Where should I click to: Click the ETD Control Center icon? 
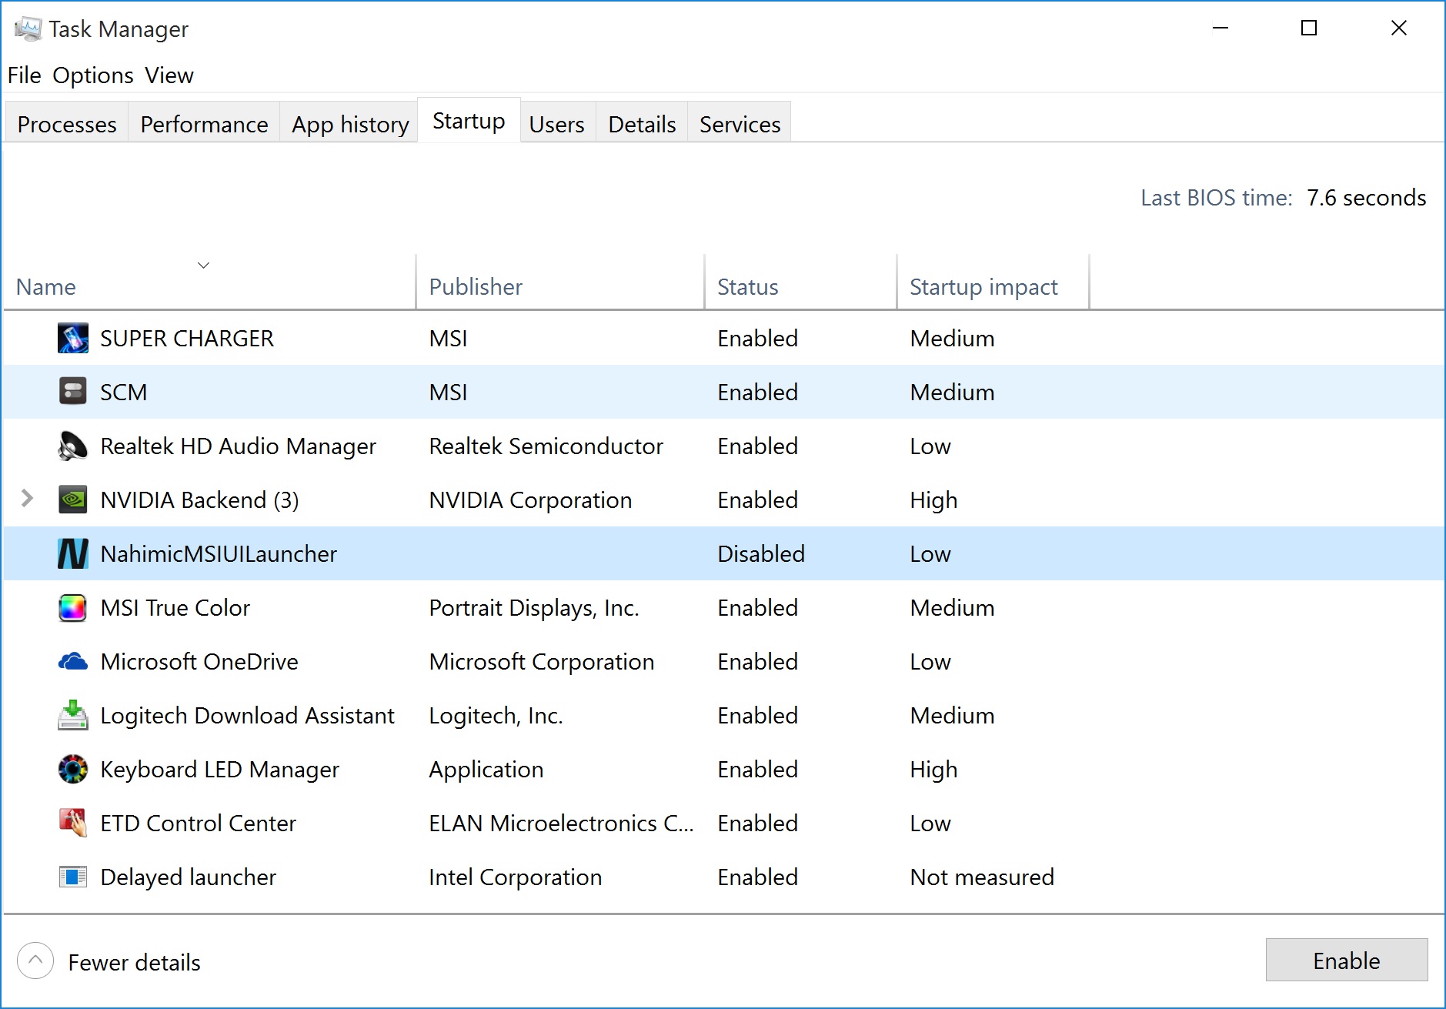(x=73, y=823)
